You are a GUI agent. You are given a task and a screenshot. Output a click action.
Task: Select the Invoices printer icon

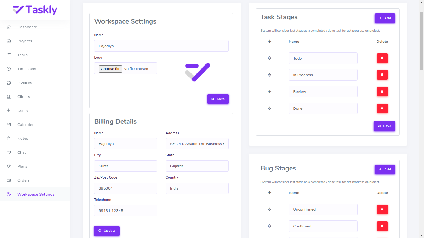(9, 83)
